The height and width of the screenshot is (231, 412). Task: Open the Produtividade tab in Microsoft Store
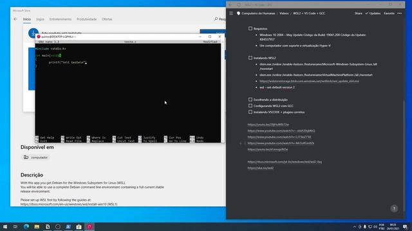[x=86, y=19]
